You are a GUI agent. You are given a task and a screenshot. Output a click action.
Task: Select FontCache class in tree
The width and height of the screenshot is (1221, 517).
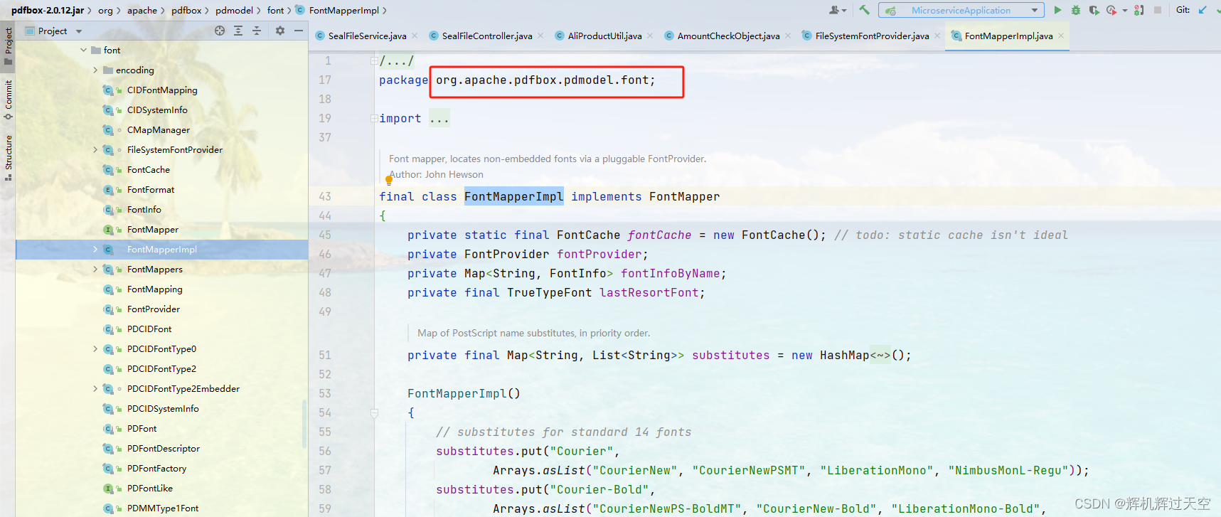149,169
